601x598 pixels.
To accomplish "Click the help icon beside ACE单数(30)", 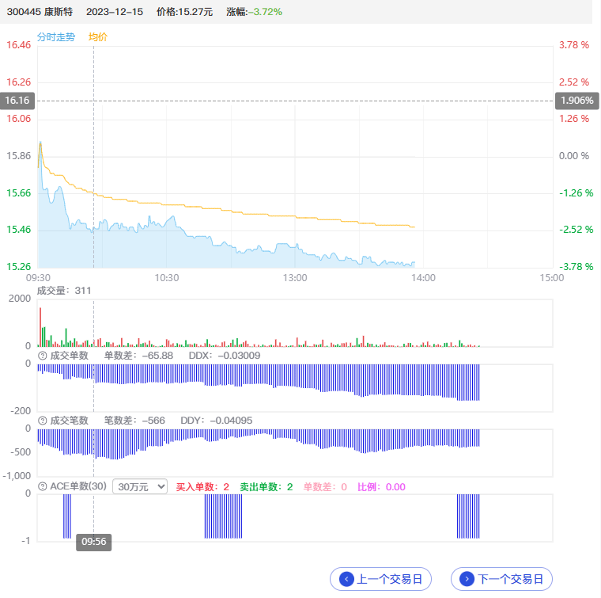I will [x=42, y=486].
